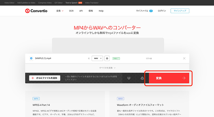214x117 pixels.
Task: Start conversion with the red 変換 button
Action: pyautogui.click(x=169, y=78)
